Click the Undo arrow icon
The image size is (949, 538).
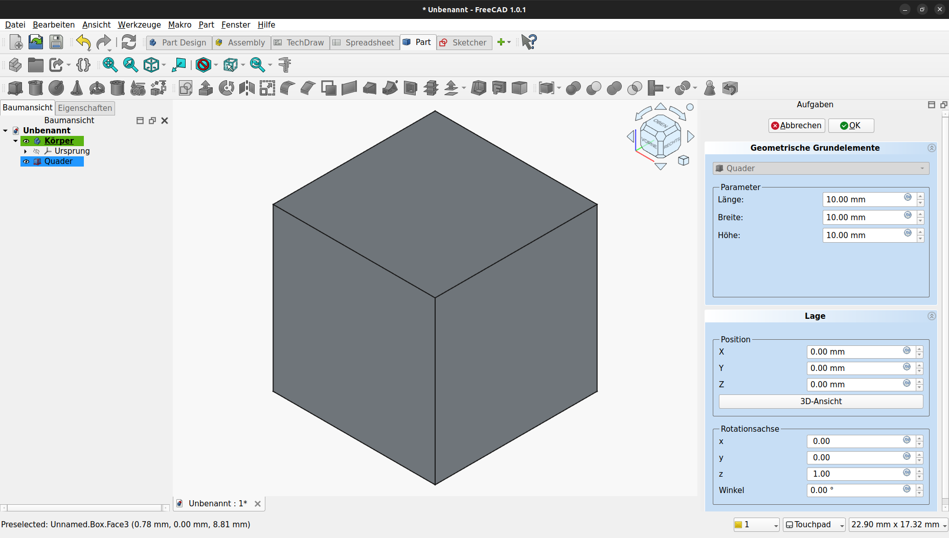[83, 42]
